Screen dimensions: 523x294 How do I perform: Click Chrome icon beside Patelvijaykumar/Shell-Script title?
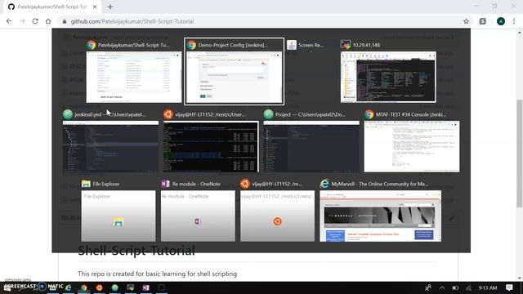pos(91,45)
